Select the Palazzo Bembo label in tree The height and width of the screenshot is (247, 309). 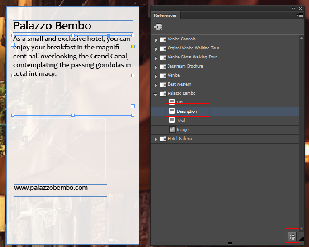(181, 93)
